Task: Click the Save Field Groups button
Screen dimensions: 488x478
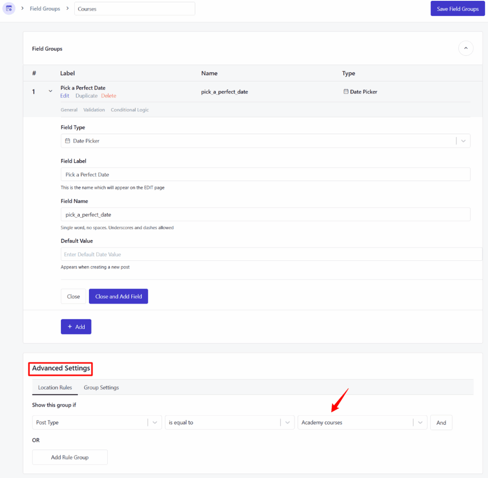Action: click(x=457, y=8)
